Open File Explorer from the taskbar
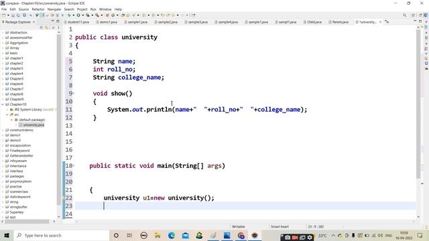Viewport: 429px width, 241px height. point(158,235)
